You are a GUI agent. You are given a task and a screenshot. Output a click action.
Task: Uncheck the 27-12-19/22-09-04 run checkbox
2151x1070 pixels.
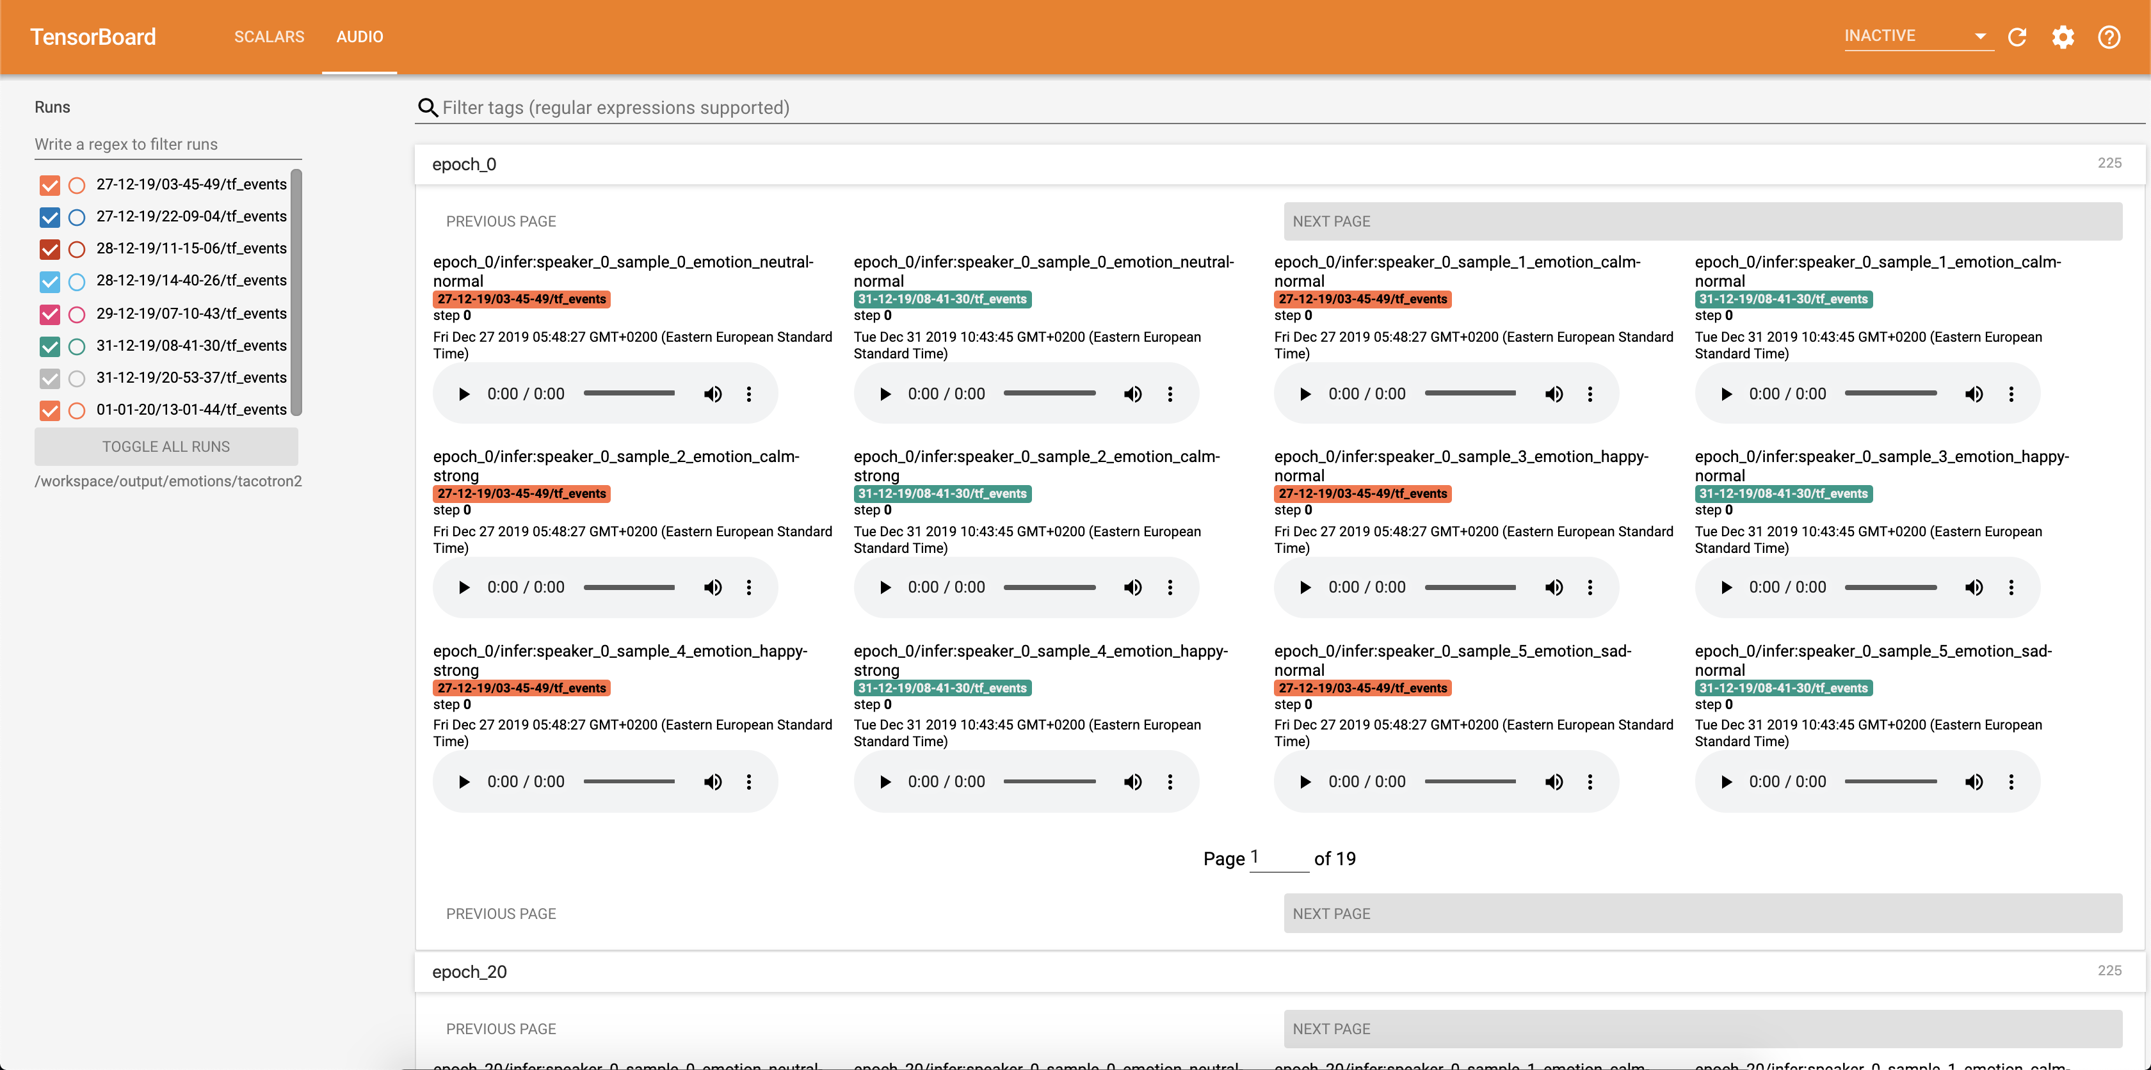[x=50, y=217]
